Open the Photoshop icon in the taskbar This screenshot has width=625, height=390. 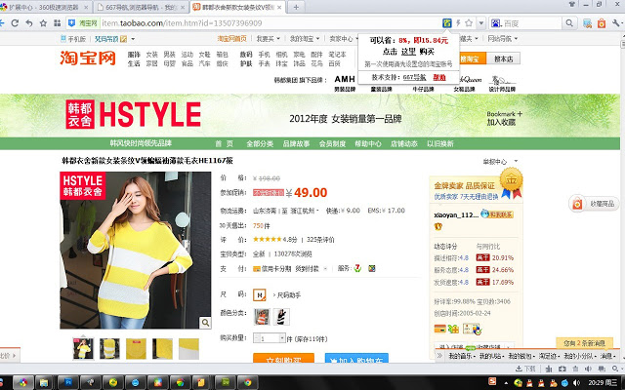(x=67, y=382)
